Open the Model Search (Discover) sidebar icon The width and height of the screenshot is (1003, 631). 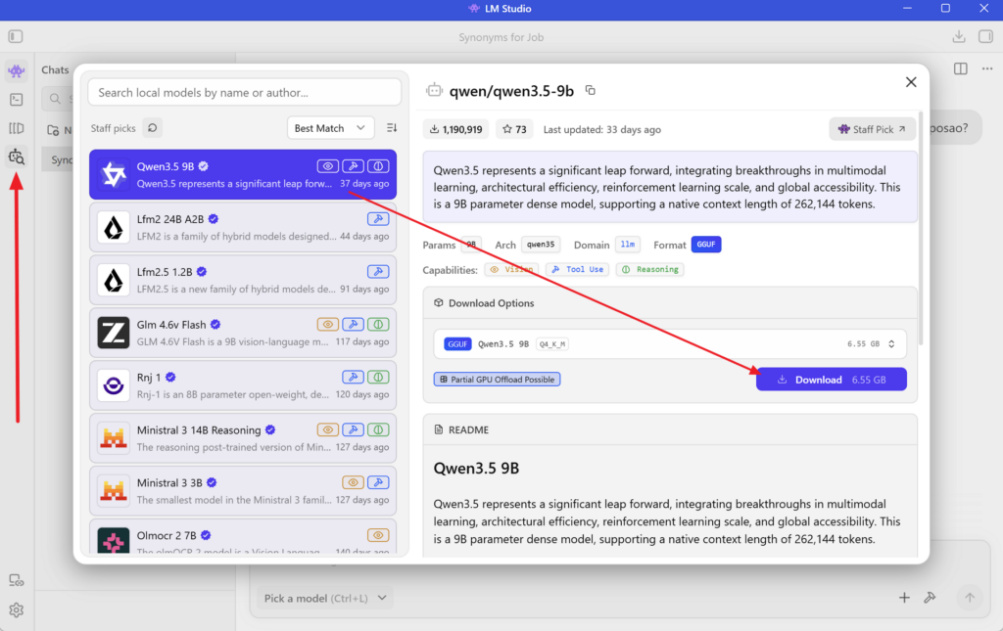pyautogui.click(x=16, y=157)
